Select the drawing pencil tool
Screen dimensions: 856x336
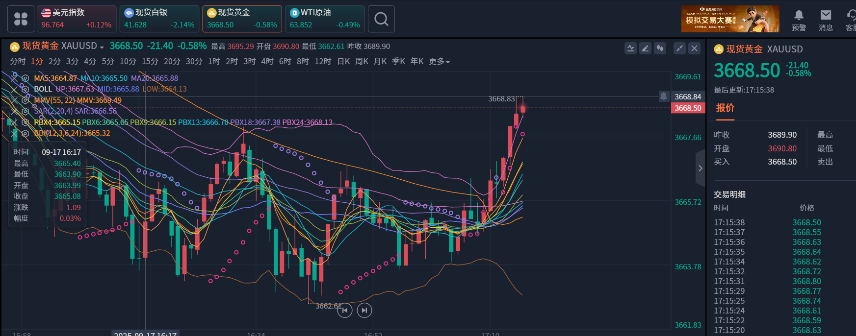tap(645, 48)
